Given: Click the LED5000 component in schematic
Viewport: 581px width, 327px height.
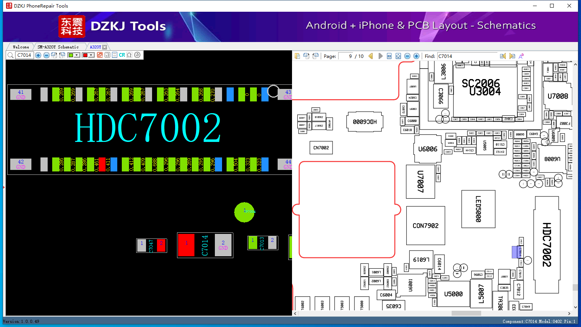Looking at the screenshot, I should pyautogui.click(x=478, y=209).
